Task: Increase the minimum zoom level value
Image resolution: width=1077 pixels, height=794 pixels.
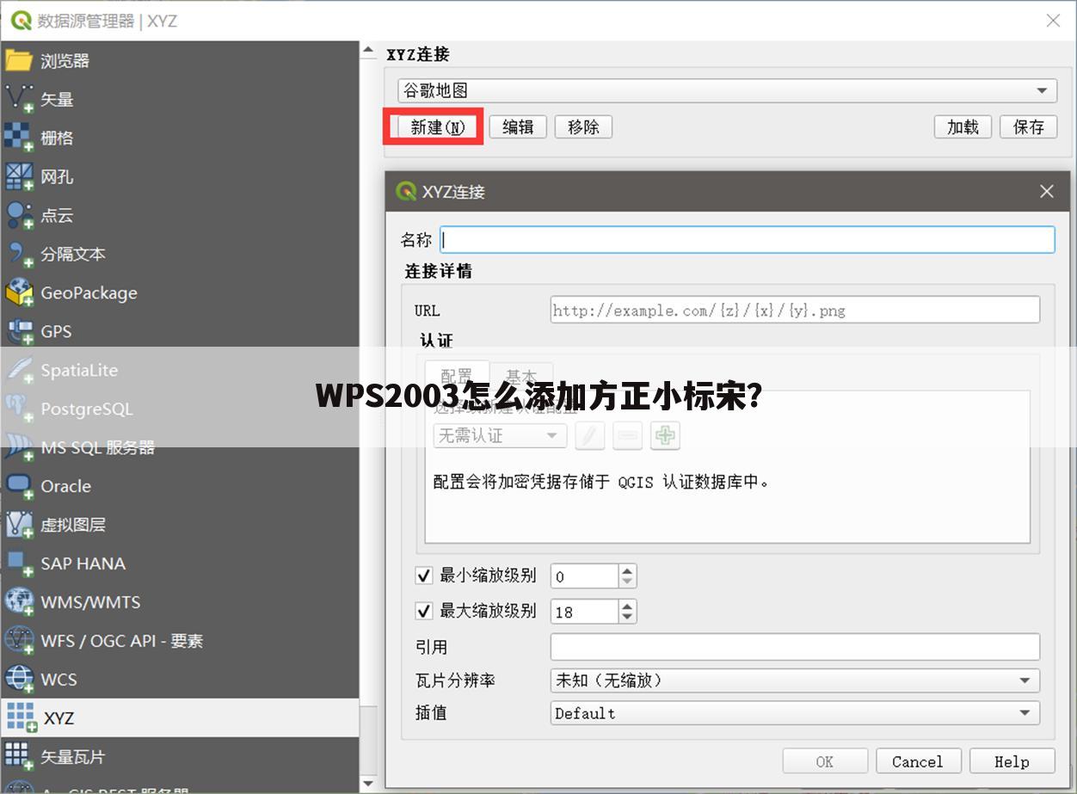Action: pyautogui.click(x=627, y=570)
